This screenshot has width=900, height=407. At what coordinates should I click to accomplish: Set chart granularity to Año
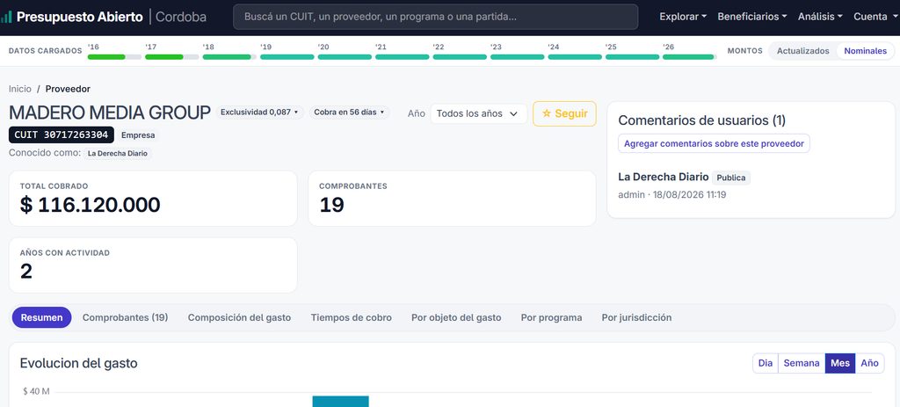coord(869,363)
